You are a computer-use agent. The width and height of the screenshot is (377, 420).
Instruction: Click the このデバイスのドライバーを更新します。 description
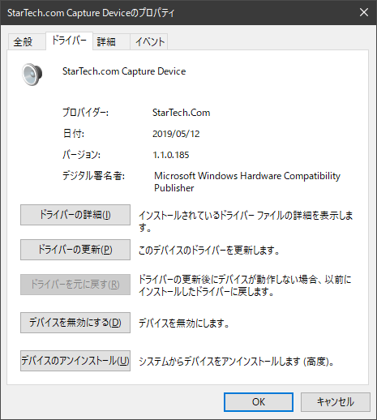(x=209, y=250)
